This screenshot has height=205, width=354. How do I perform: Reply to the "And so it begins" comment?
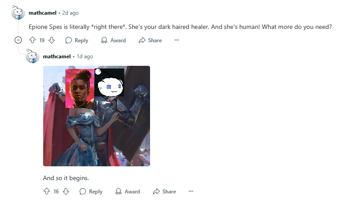(x=91, y=191)
